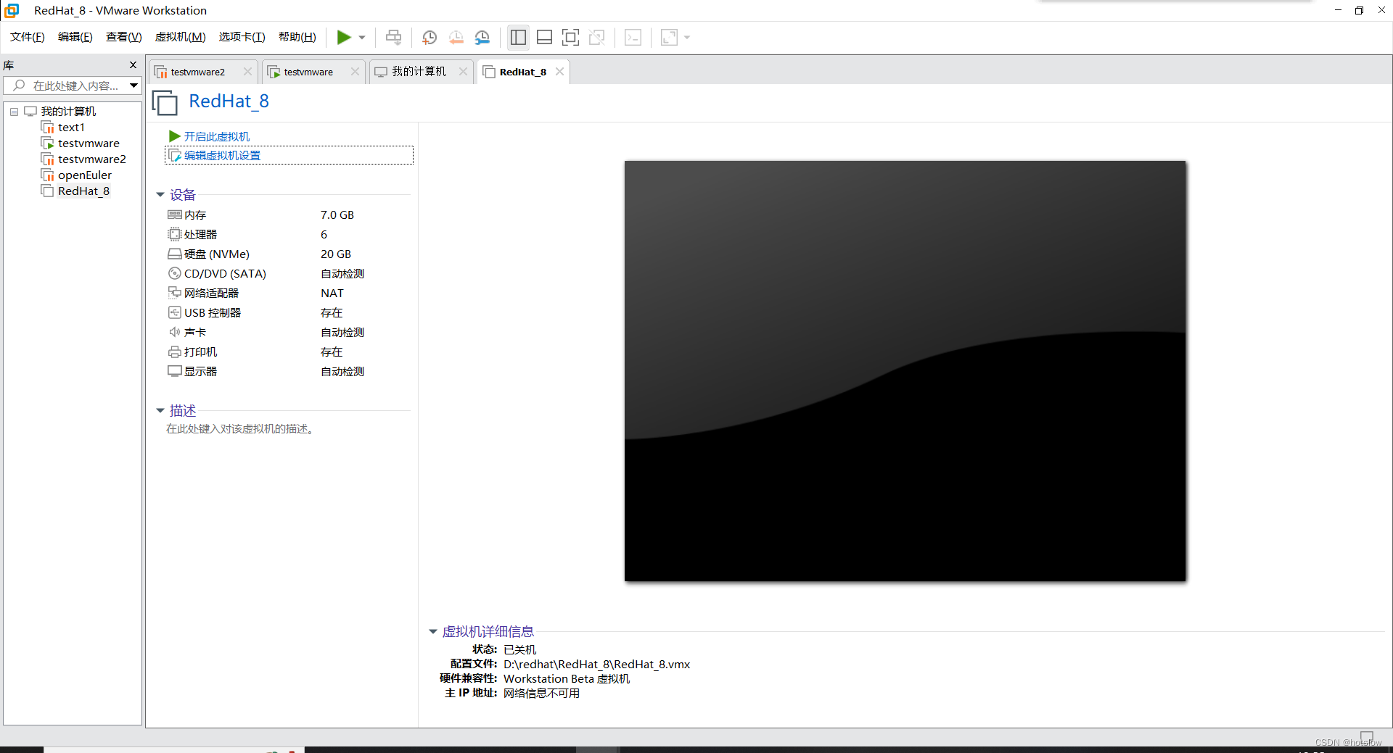
Task: Click config file path D:\redhat\RedHat_8\RedHat_8.vmx
Action: point(597,665)
